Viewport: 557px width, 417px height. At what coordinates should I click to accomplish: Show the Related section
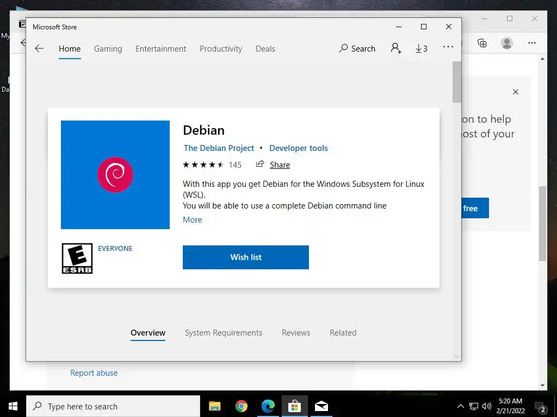(343, 333)
